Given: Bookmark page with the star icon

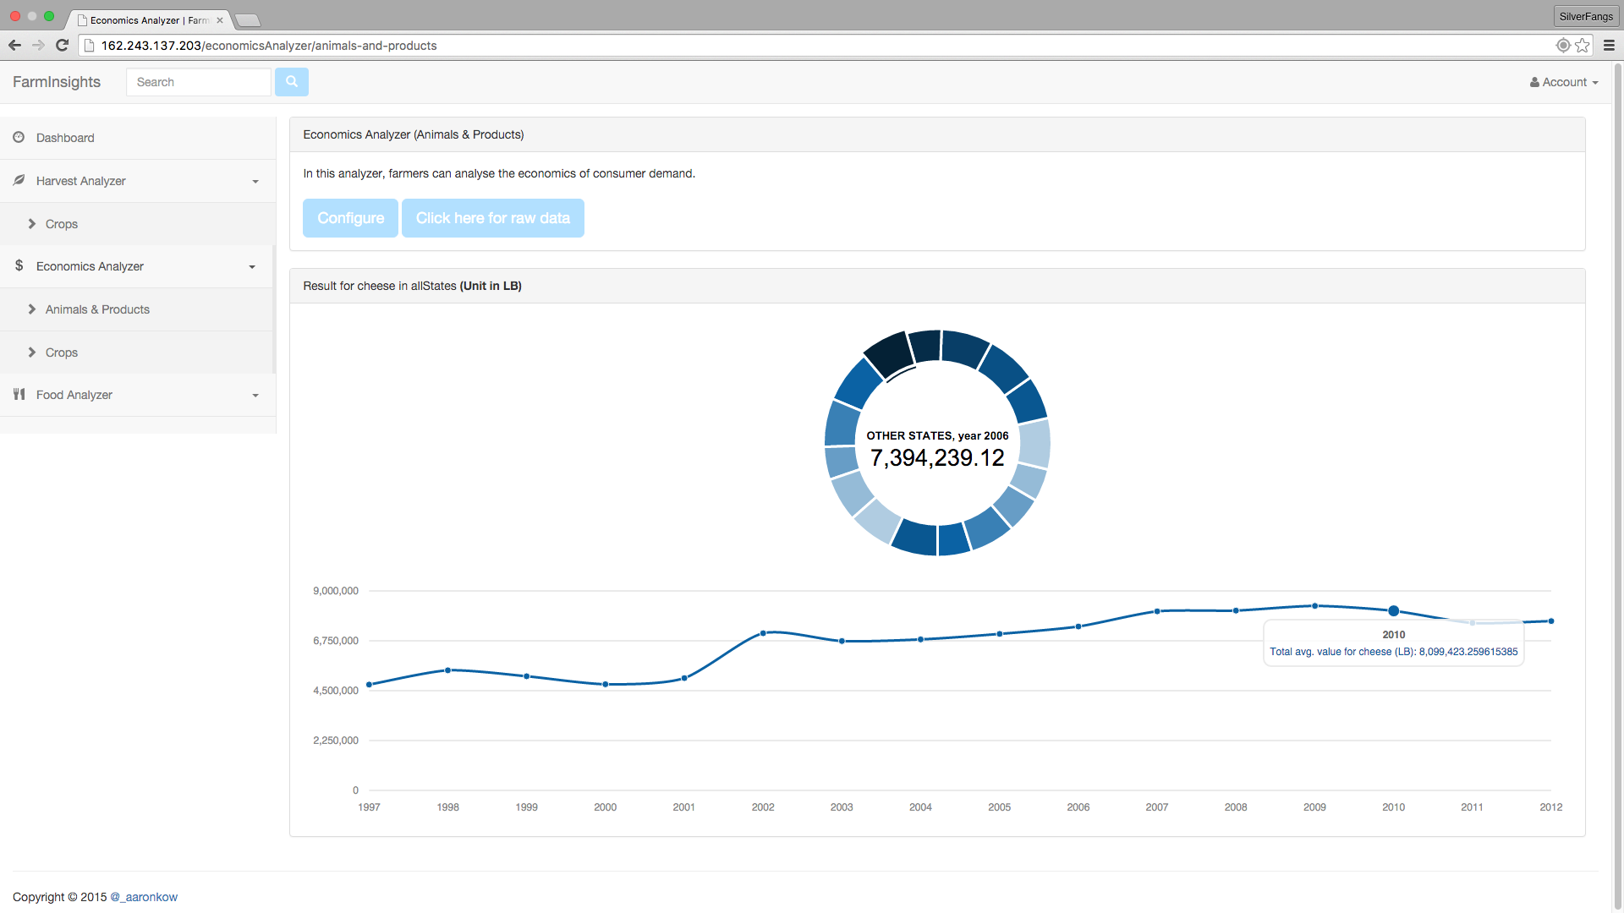Looking at the screenshot, I should (x=1583, y=46).
